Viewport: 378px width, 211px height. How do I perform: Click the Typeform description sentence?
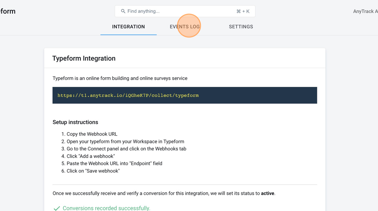point(120,78)
